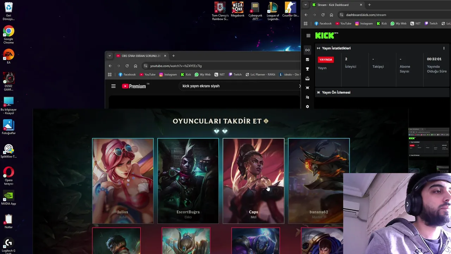The image size is (451, 254).
Task: Open LoL Planner - RiftKit bookmark
Action: tap(260, 74)
